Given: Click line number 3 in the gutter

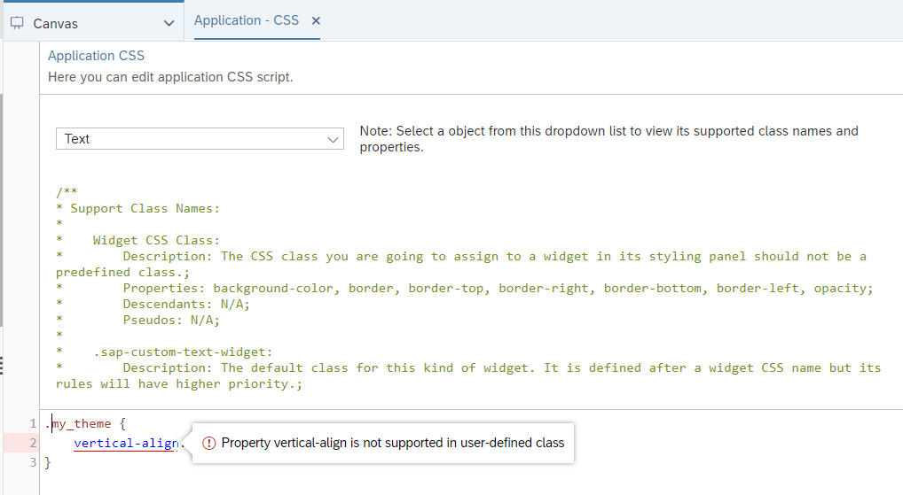Looking at the screenshot, I should coord(33,462).
